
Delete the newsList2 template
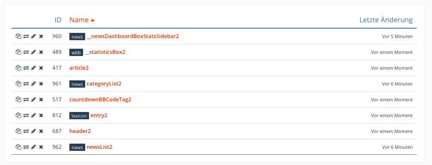(41, 147)
